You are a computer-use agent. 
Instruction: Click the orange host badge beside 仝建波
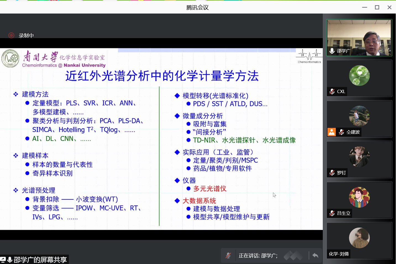(332, 132)
